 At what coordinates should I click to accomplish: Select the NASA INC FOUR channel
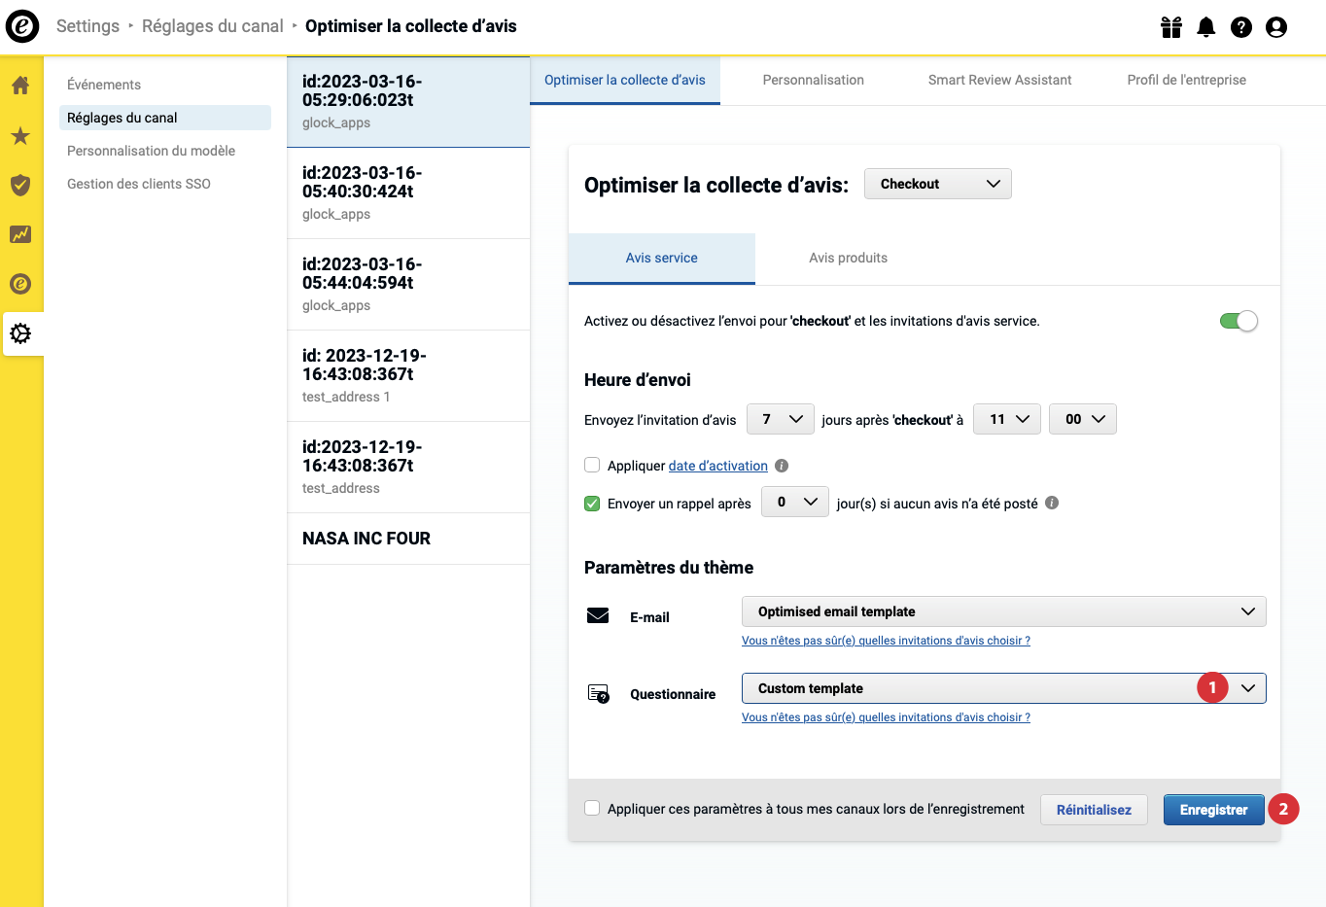(408, 539)
